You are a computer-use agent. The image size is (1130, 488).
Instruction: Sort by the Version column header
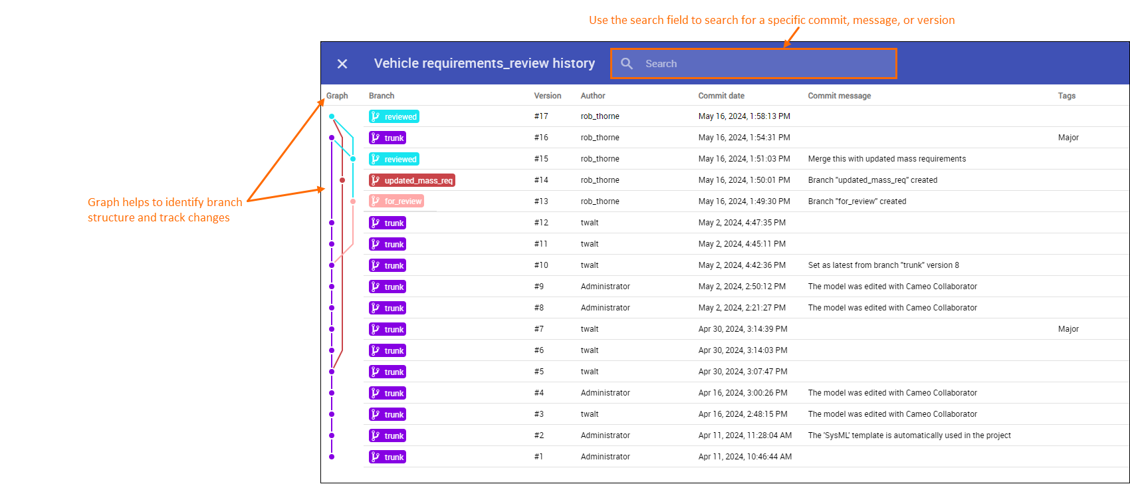click(547, 96)
